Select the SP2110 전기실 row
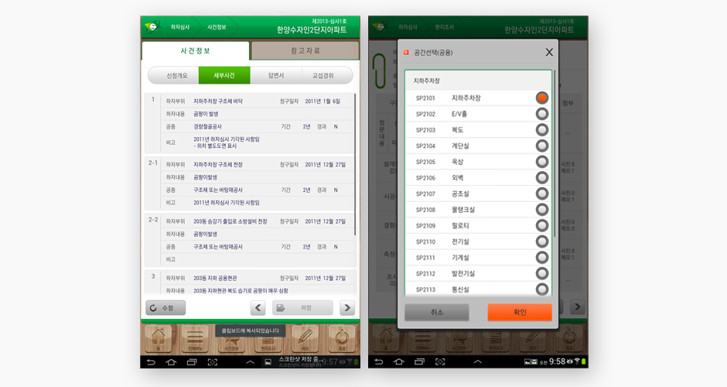 point(479,241)
